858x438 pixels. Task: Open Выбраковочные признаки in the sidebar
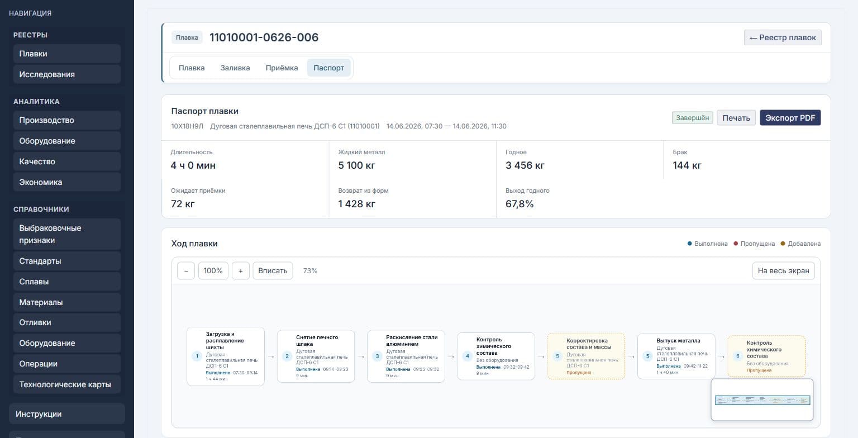pyautogui.click(x=66, y=234)
